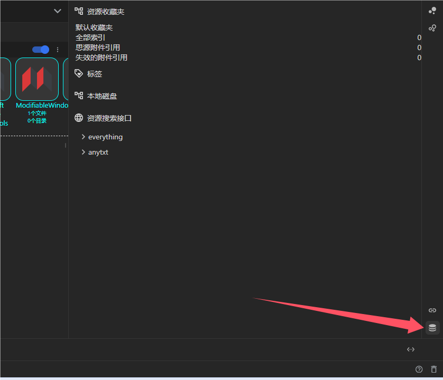Click the link icon above the database icon
Screen dimensions: 443x380
(432, 310)
